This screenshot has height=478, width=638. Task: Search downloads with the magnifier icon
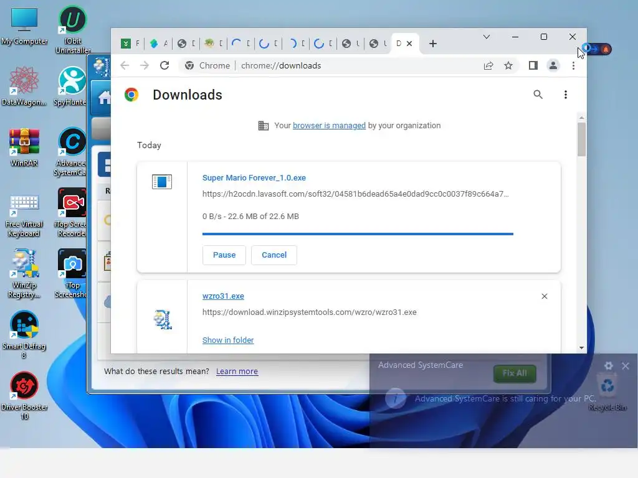tap(538, 95)
